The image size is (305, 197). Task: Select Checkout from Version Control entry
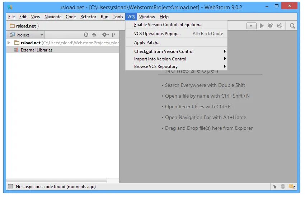click(176, 51)
